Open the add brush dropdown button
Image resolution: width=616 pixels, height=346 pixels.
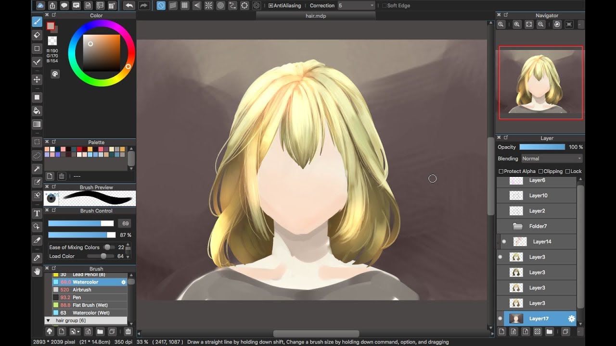tap(75, 332)
